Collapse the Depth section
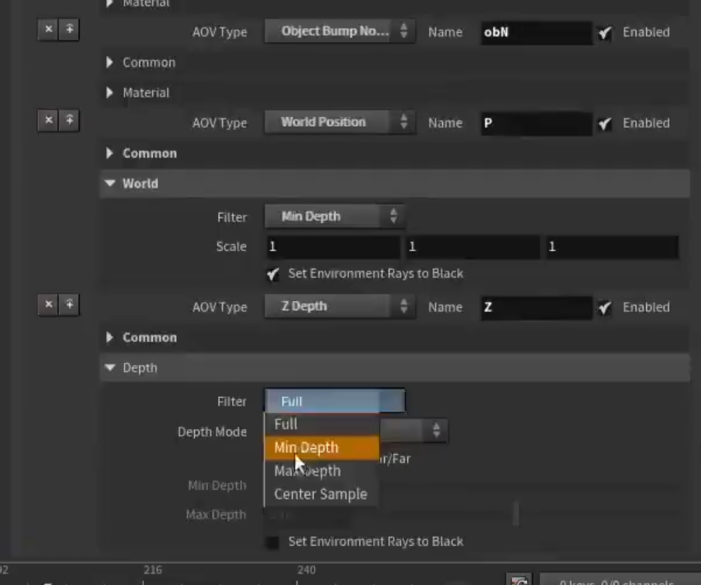 (x=110, y=368)
